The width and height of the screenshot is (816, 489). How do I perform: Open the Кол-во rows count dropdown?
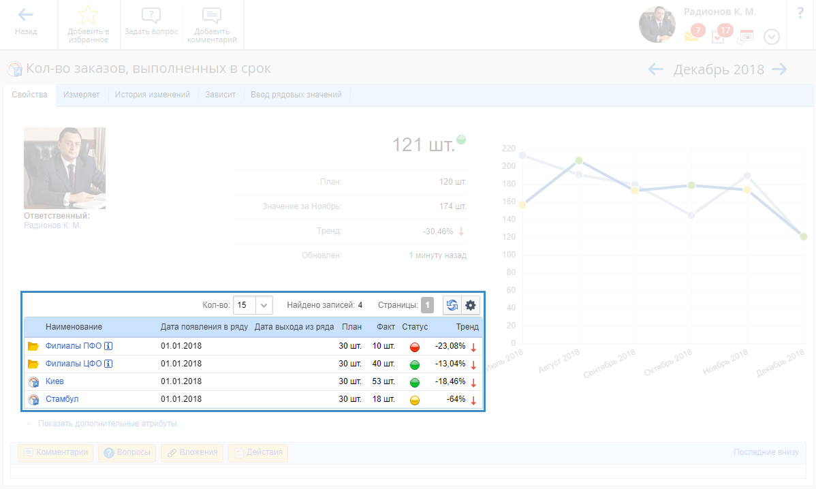264,305
